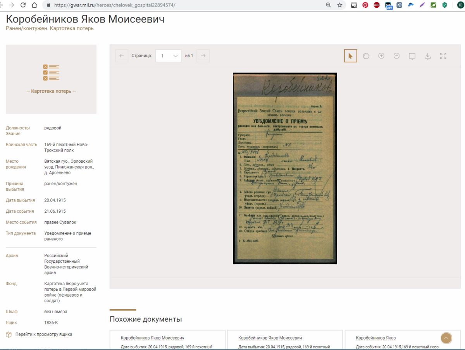Screen dimensions: 465x350
Task: Go to the previous document page arrow
Action: [121, 56]
